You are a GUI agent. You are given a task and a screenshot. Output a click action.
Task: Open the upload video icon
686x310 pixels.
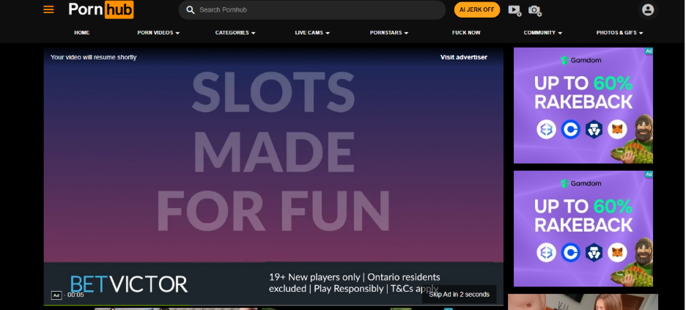514,10
